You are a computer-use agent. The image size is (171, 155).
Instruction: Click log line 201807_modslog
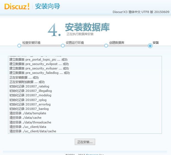coord(30,95)
